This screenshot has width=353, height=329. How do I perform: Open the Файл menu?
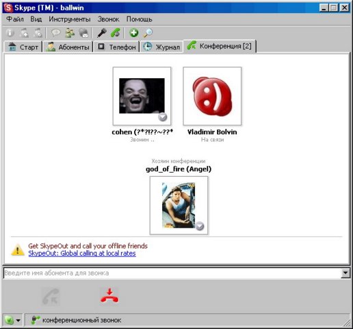[x=15, y=19]
